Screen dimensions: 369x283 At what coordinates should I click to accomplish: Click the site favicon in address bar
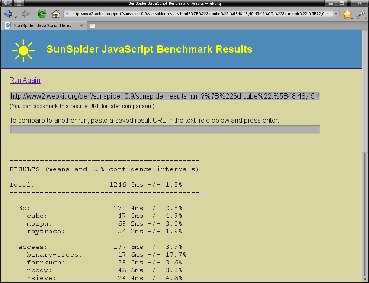67,14
